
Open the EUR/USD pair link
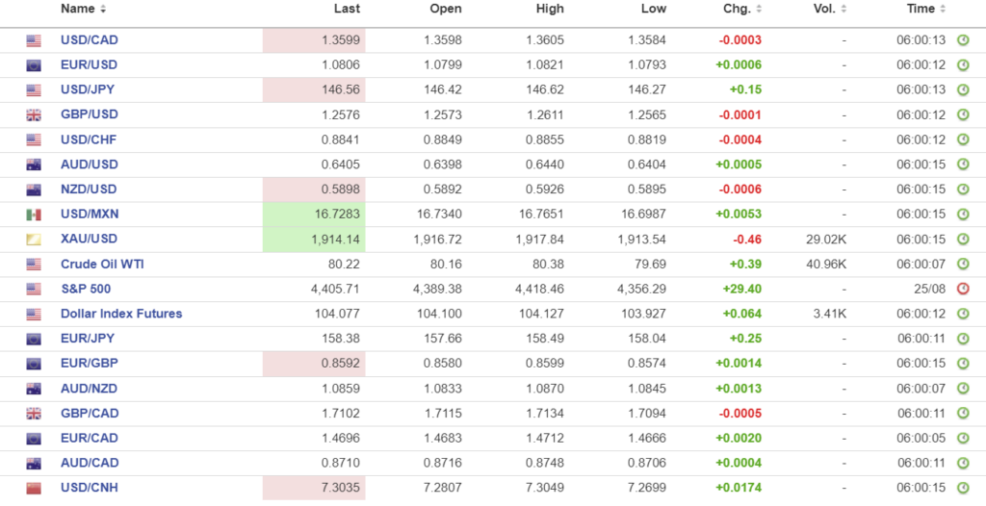(x=90, y=65)
